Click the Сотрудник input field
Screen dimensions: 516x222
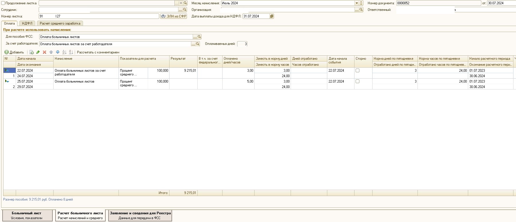click(109, 10)
